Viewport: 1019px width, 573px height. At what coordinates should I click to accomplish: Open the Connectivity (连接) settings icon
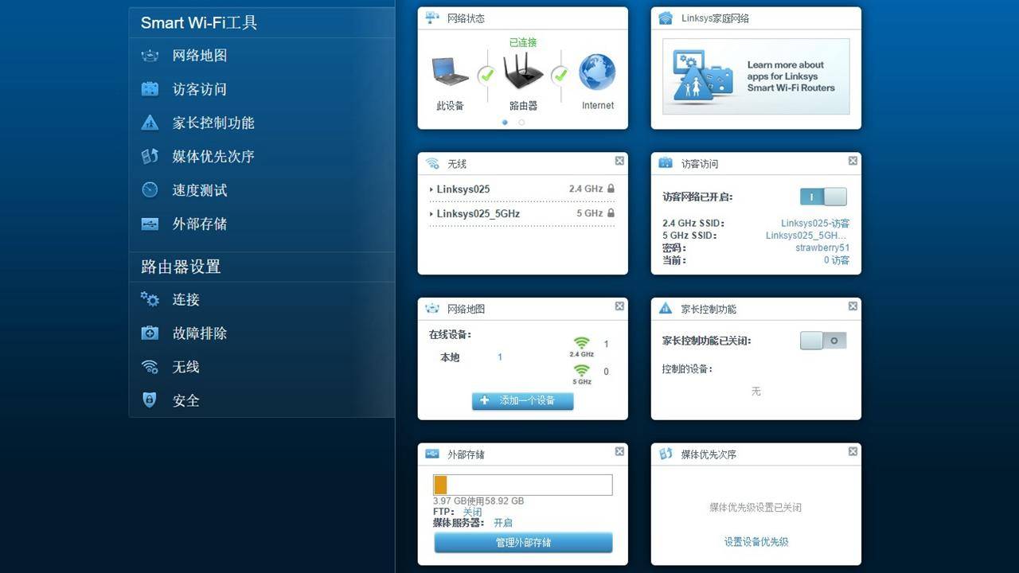coord(186,299)
